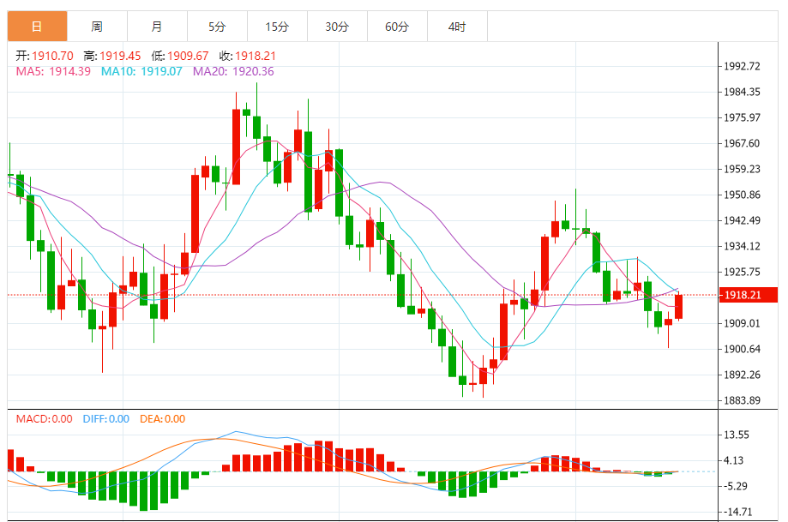This screenshot has width=788, height=522.
Task: Click the 收: 1918.21 close price
Action: (x=248, y=56)
